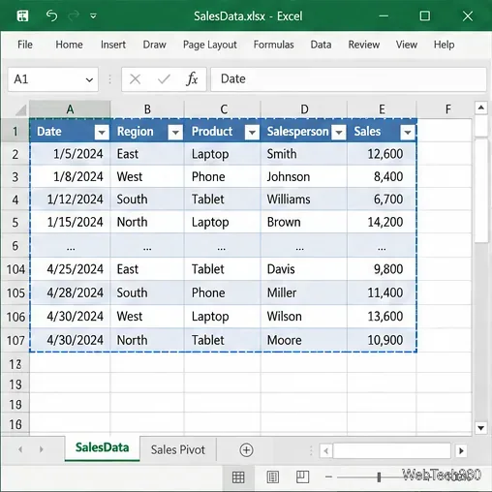Open the File menu
Viewport: 492px width, 492px height.
(25, 45)
